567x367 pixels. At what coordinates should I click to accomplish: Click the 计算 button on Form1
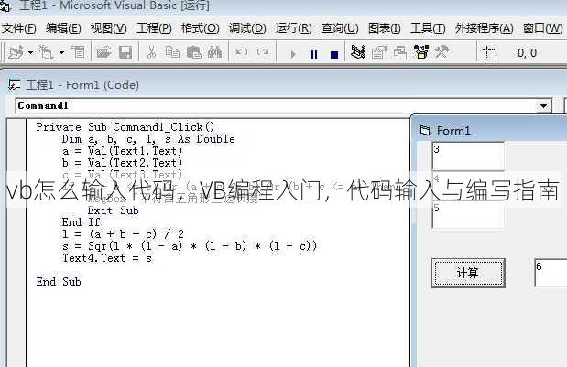[x=468, y=273]
